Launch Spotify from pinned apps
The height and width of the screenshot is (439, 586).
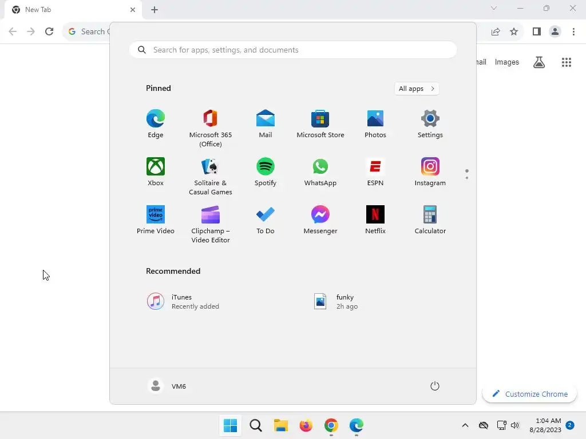266,172
